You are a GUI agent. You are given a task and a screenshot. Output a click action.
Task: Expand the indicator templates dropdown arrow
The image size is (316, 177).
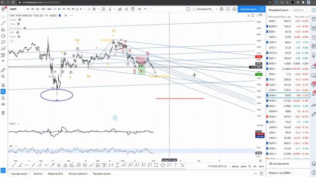click(x=115, y=9)
